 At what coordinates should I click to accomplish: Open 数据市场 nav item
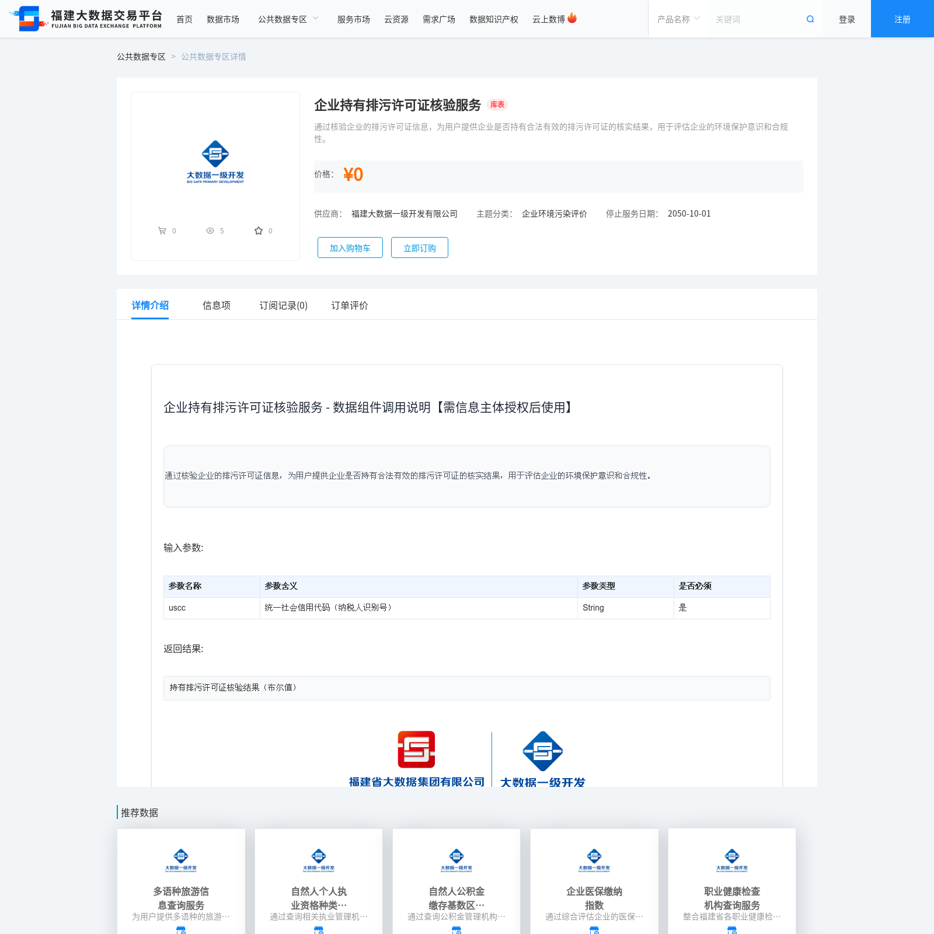[x=223, y=19]
